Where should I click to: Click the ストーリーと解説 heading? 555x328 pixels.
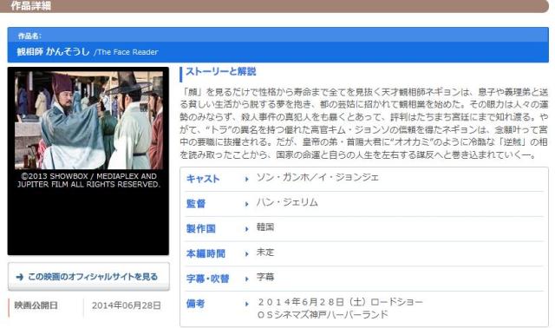pos(221,71)
